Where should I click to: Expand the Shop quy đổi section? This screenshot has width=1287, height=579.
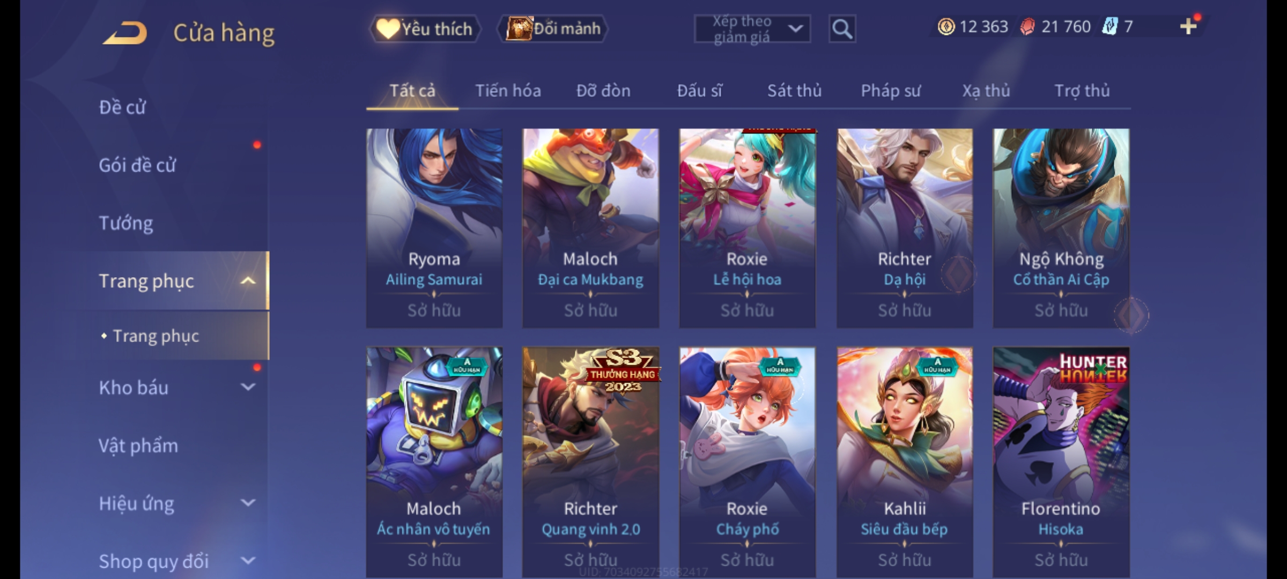coord(248,561)
